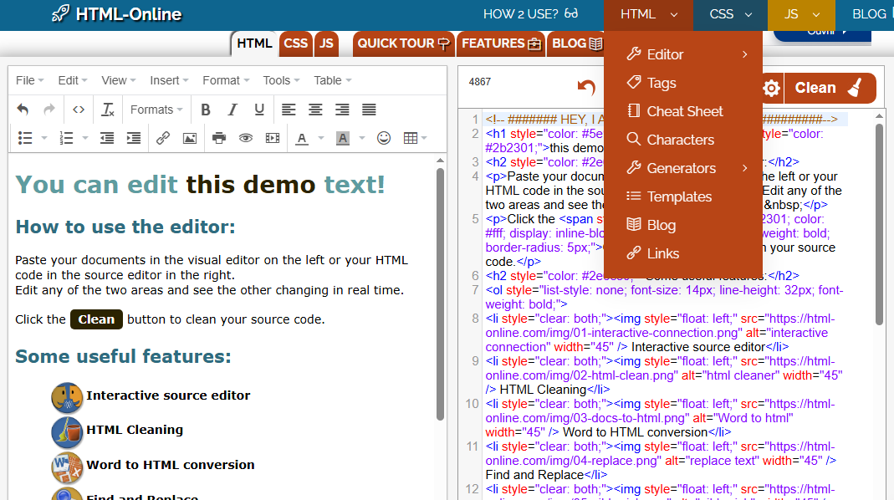The height and width of the screenshot is (500, 894).
Task: Click the source code angle brackets icon
Action: [78, 110]
